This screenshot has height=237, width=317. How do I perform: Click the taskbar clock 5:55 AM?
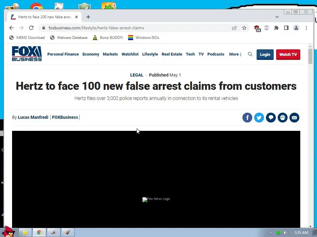click(301, 233)
